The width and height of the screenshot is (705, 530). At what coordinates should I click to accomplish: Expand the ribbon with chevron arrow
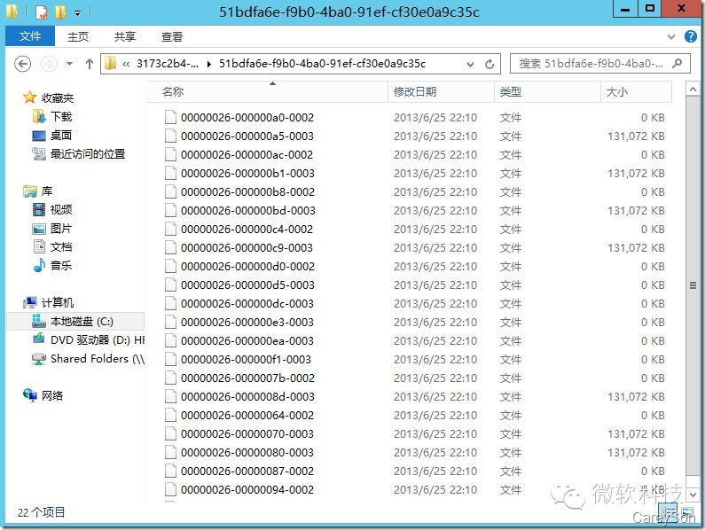tap(671, 37)
